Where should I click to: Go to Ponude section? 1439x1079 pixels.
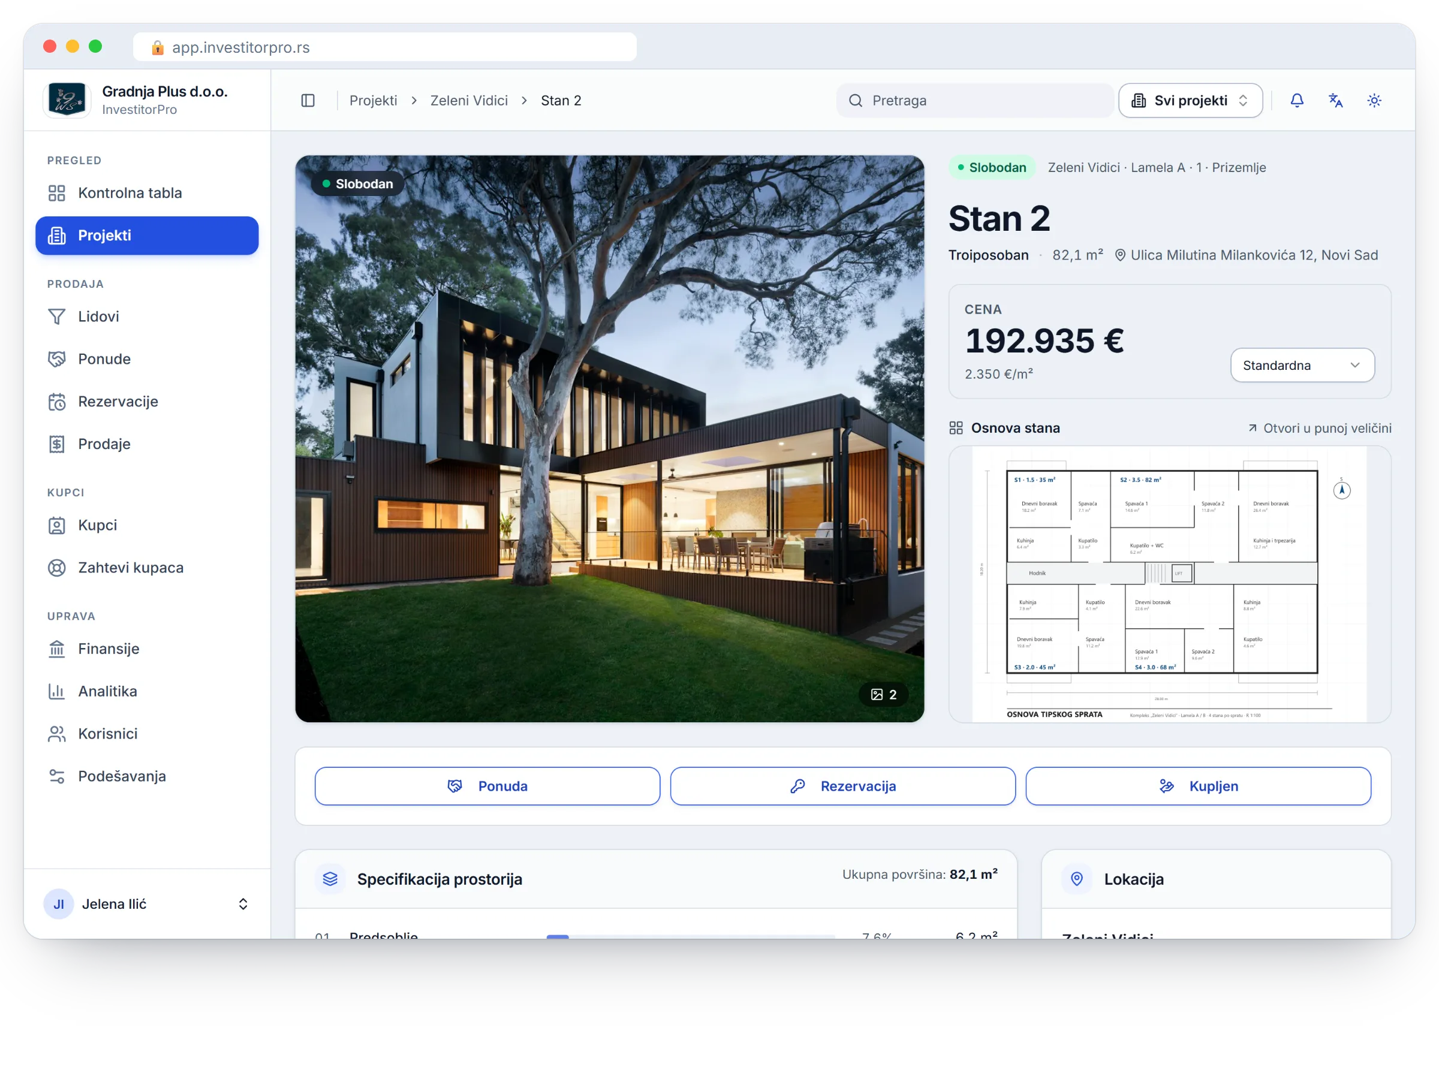point(147,359)
